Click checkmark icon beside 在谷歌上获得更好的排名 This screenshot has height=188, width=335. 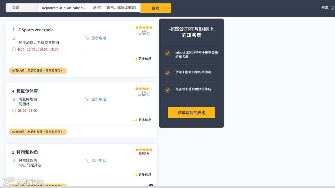[x=167, y=90]
